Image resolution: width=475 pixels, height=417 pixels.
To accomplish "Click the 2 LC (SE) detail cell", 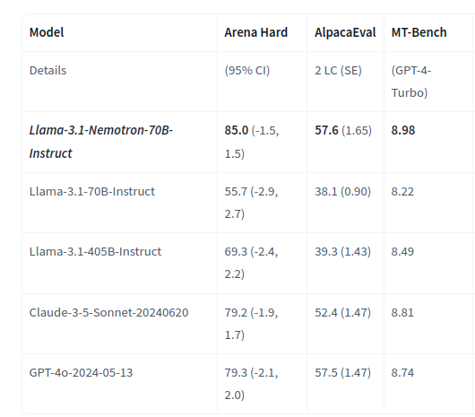I will click(x=338, y=70).
